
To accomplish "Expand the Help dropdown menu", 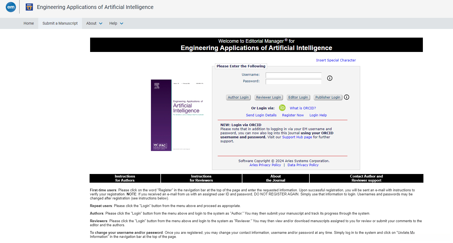I will [x=116, y=23].
